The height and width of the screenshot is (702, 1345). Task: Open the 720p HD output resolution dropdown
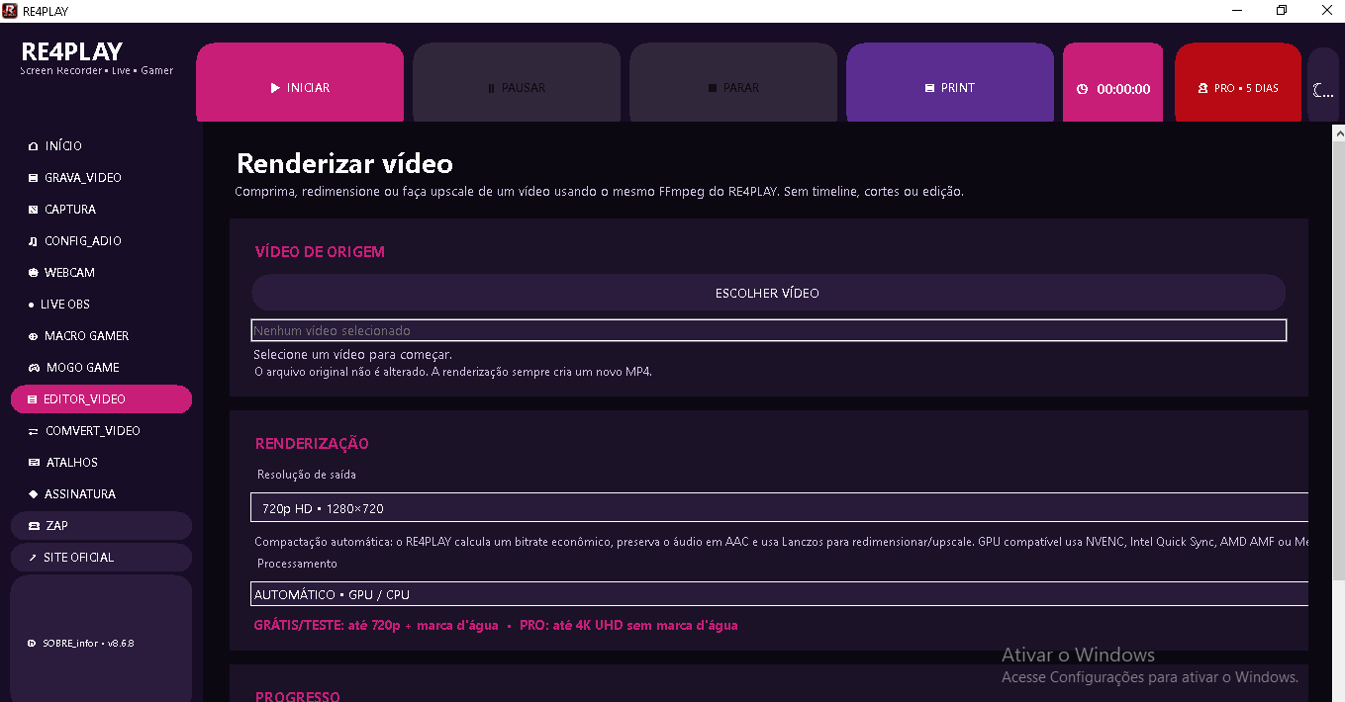click(x=780, y=508)
